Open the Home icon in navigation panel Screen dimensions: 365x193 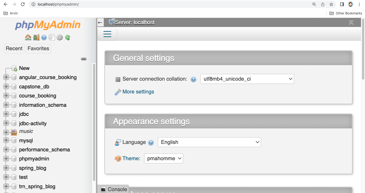[28, 37]
